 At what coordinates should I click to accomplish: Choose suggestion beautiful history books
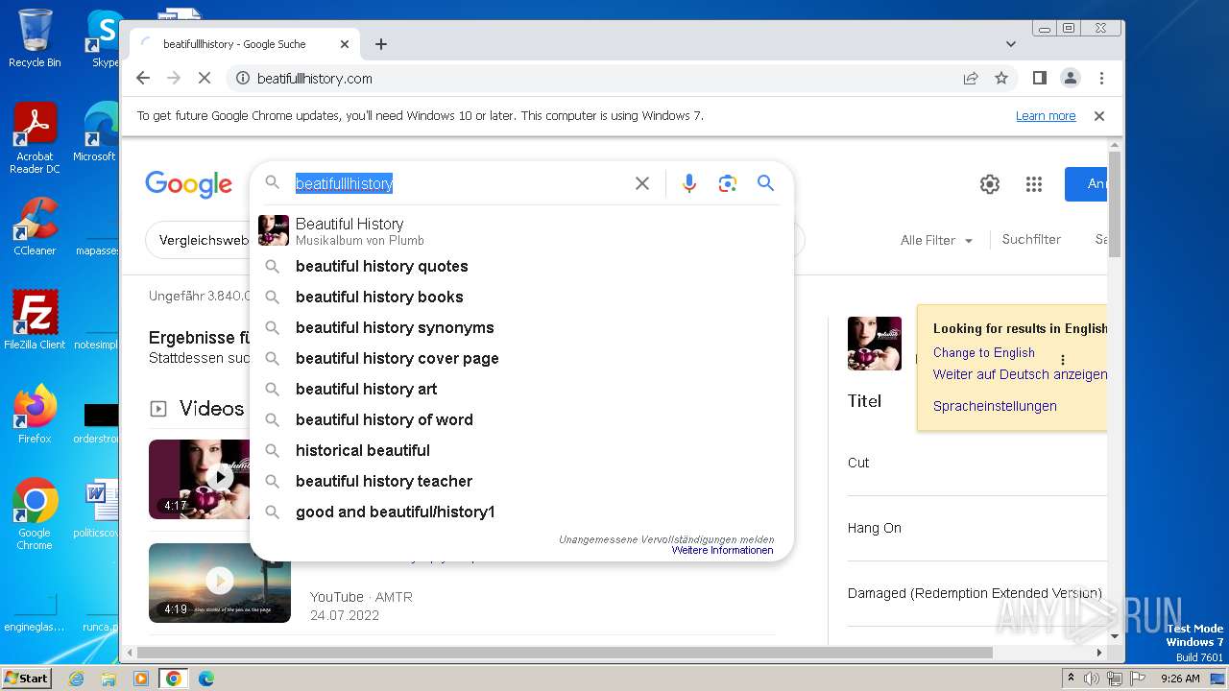pos(522,297)
